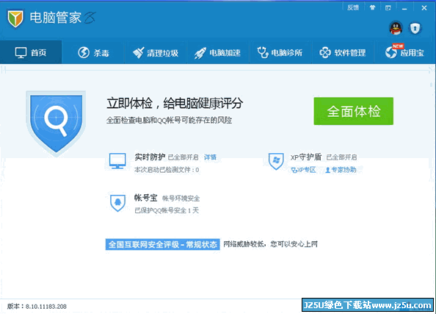
Task: Open the 专家协助 expert help link
Action: 341,170
